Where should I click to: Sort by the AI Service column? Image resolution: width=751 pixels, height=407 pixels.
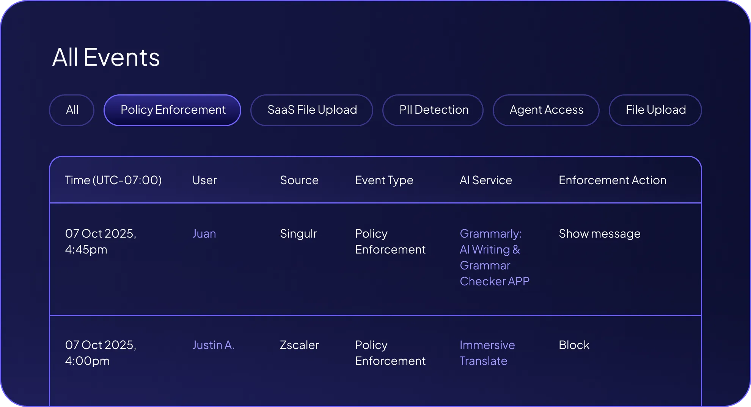(486, 180)
